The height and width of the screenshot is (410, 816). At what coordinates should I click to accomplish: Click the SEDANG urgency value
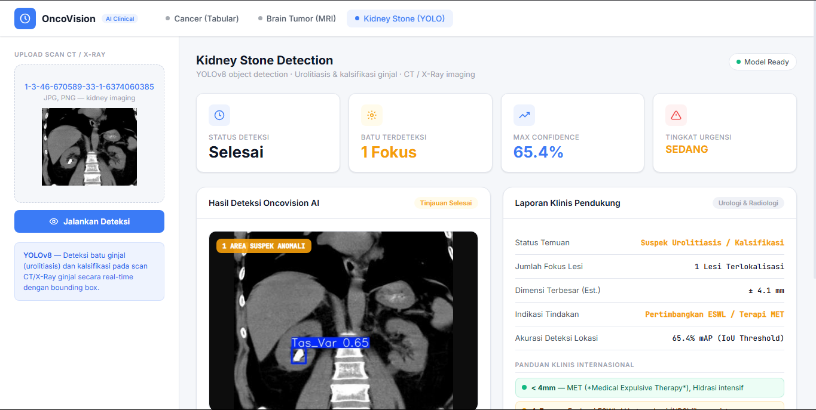coord(687,149)
